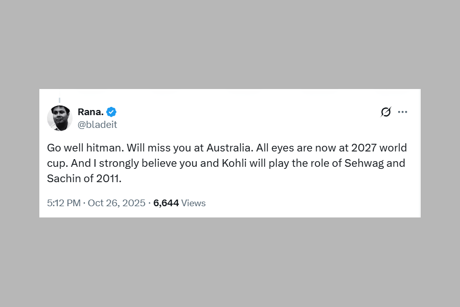Click the Oct 26, 2025 date
Image resolution: width=460 pixels, height=307 pixels.
pos(117,203)
